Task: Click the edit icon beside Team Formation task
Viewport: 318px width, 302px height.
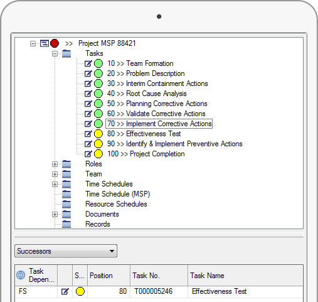Action: coord(88,63)
